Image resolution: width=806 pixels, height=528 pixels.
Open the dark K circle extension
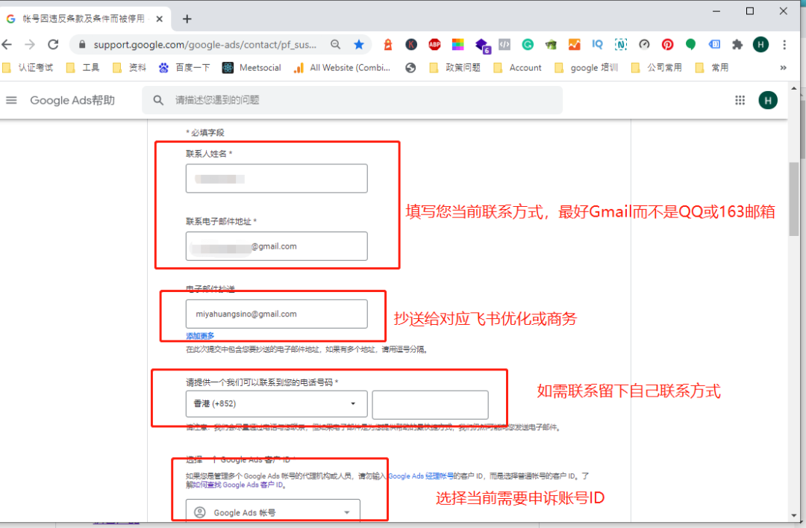(411, 45)
